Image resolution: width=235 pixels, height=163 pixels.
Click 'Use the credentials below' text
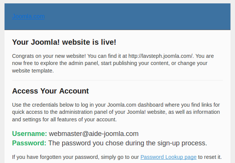(42, 105)
